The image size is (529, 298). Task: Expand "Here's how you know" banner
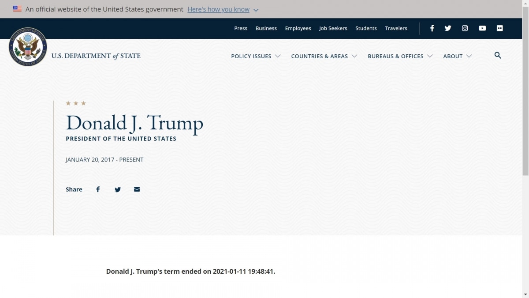point(223,9)
